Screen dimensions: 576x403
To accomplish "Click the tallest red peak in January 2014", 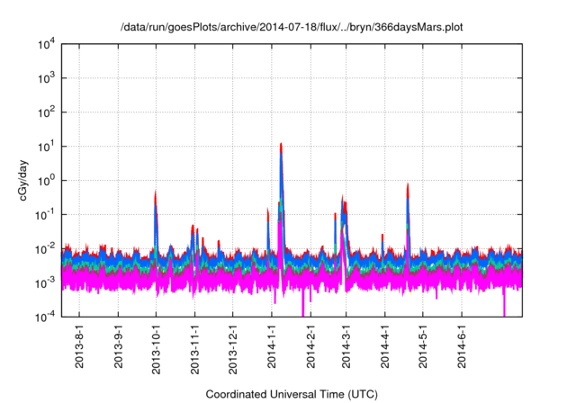I will tap(282, 144).
